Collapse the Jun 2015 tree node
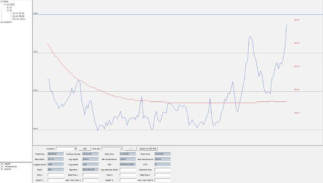 click(5, 5)
